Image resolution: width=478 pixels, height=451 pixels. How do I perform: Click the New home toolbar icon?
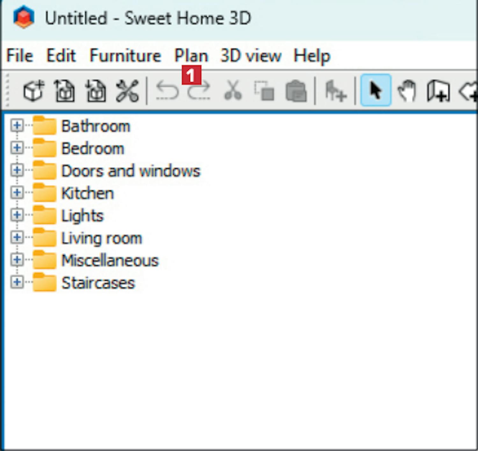pyautogui.click(x=33, y=91)
